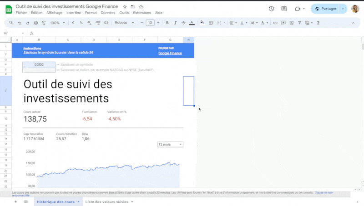Open the Édition menu
The image size is (364, 206).
click(37, 13)
